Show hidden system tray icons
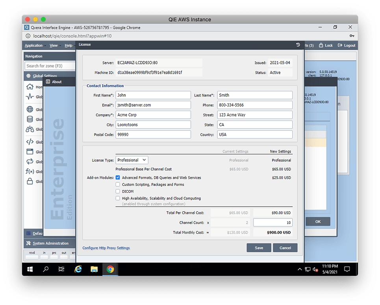This screenshot has width=380, height=305. point(300,269)
